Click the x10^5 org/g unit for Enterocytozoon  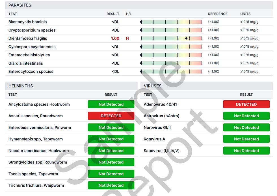249,71
